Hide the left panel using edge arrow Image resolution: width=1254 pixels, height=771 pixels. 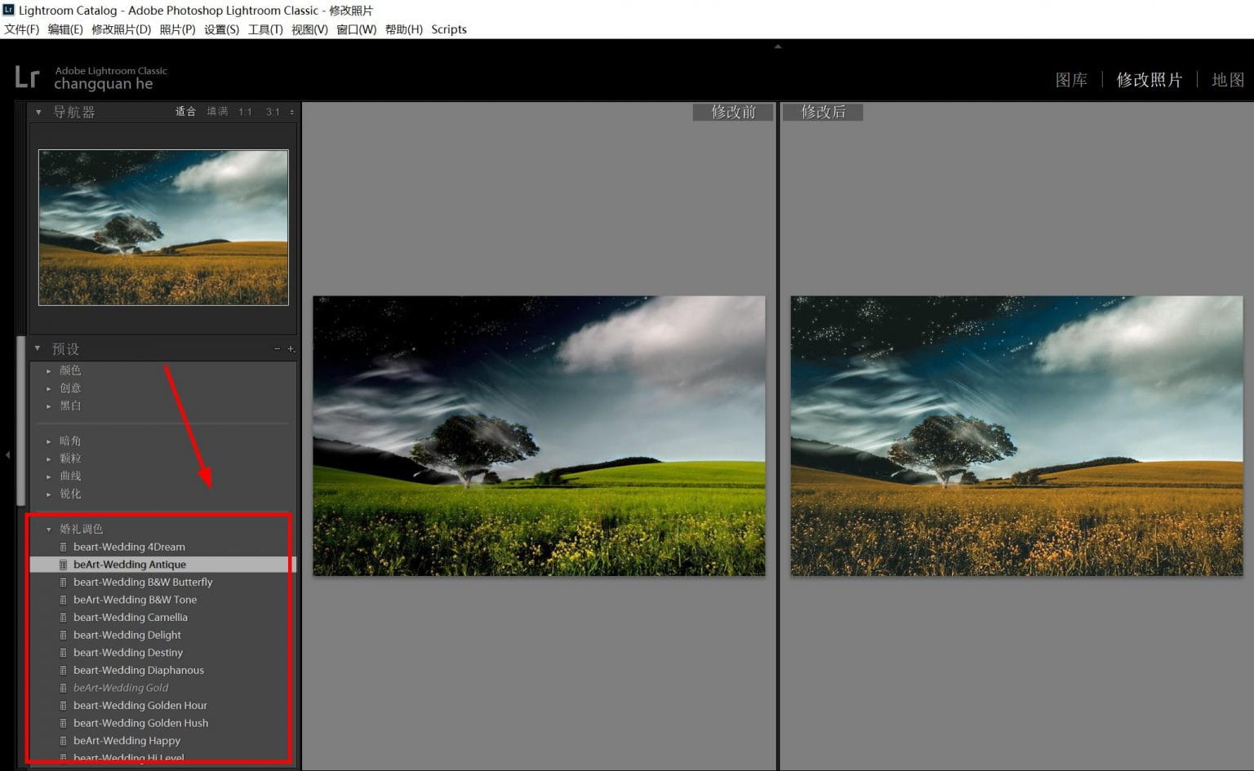click(7, 454)
